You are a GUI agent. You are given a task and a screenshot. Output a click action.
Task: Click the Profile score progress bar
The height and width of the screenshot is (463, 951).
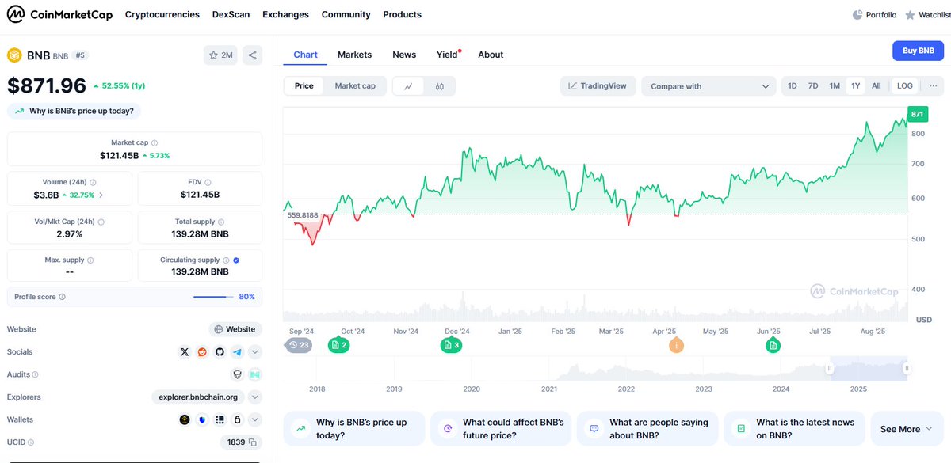click(212, 297)
